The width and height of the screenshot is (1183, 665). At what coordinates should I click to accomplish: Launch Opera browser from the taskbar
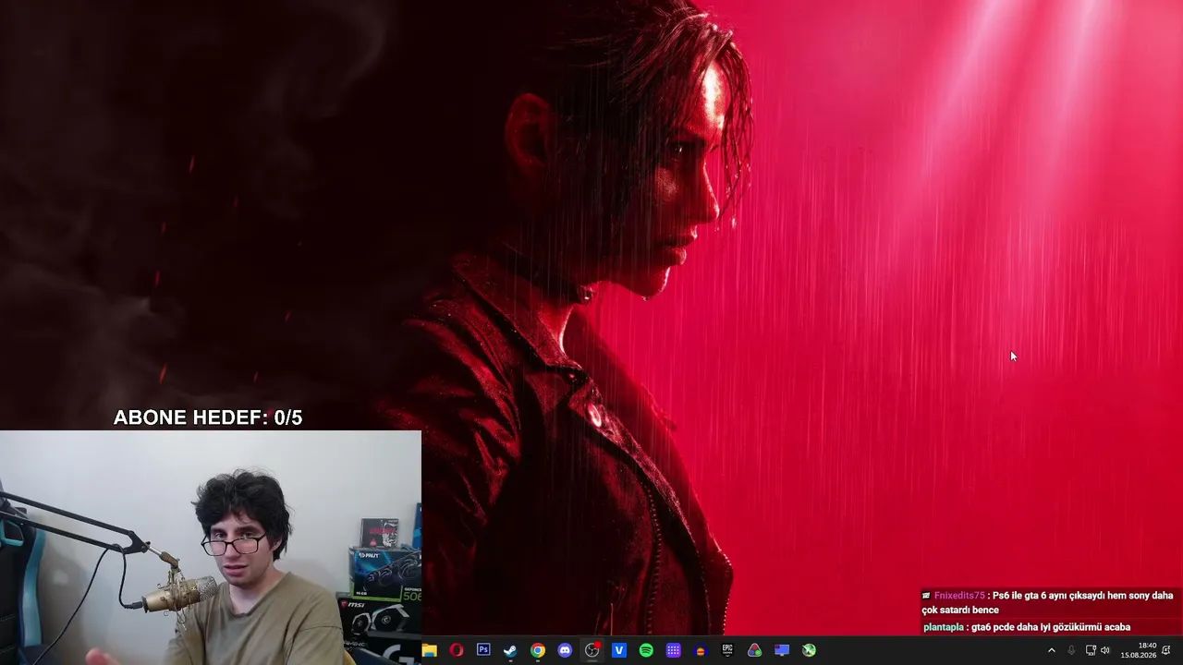point(457,650)
